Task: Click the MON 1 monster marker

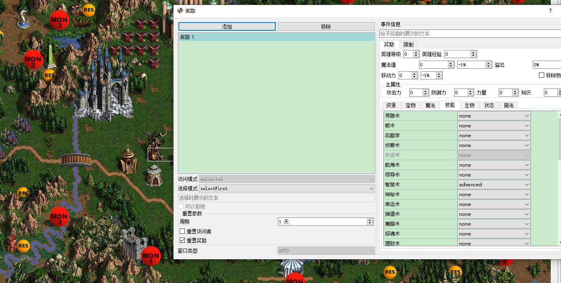Action: point(151,256)
